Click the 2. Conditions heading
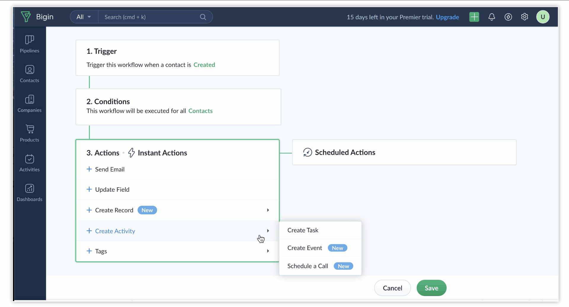 pos(108,102)
